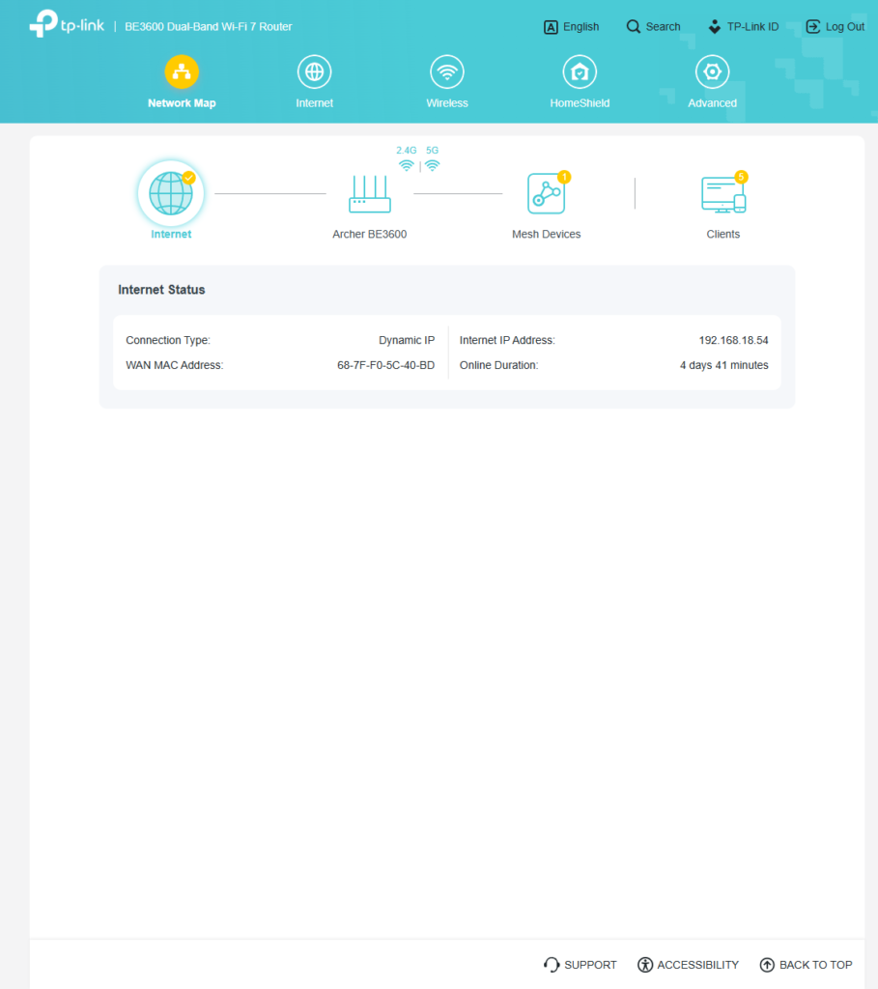Open connected Clients via the devices icon
This screenshot has height=989, width=878.
[722, 193]
